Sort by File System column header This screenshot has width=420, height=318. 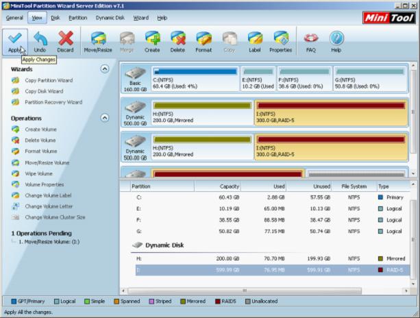[354, 186]
